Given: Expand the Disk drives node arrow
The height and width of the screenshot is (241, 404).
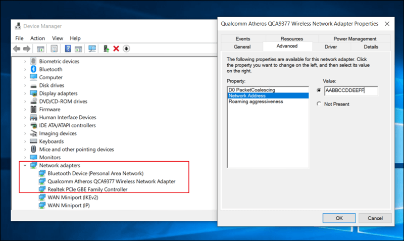Looking at the screenshot, I should click(25, 85).
